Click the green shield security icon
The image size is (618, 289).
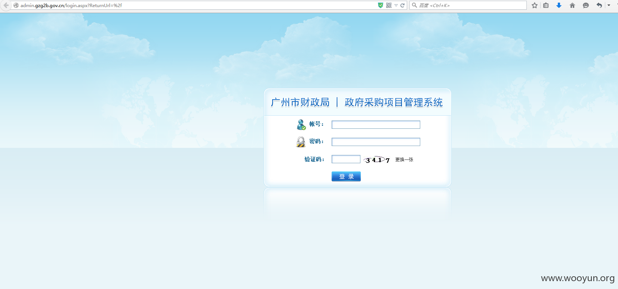point(381,5)
